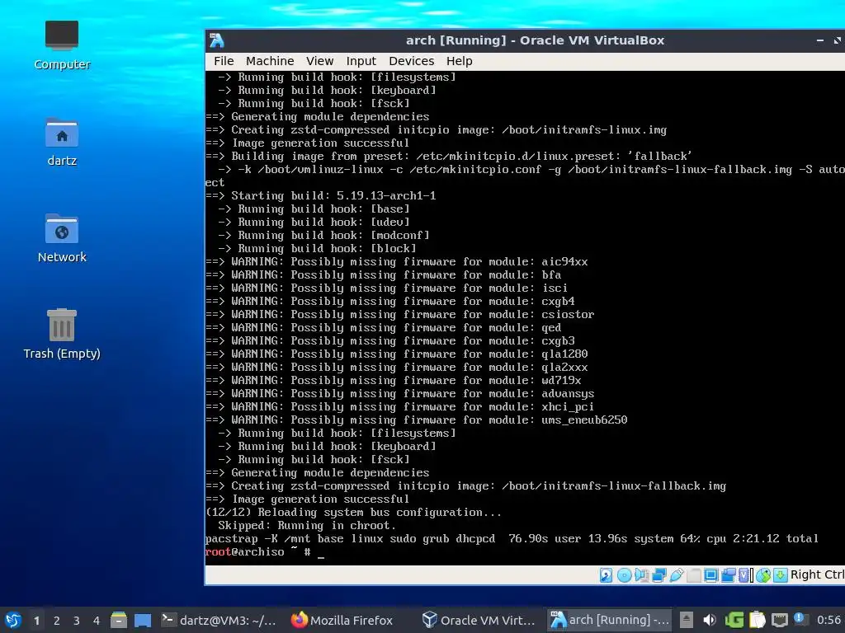Switch to workspace 3

[x=77, y=621]
